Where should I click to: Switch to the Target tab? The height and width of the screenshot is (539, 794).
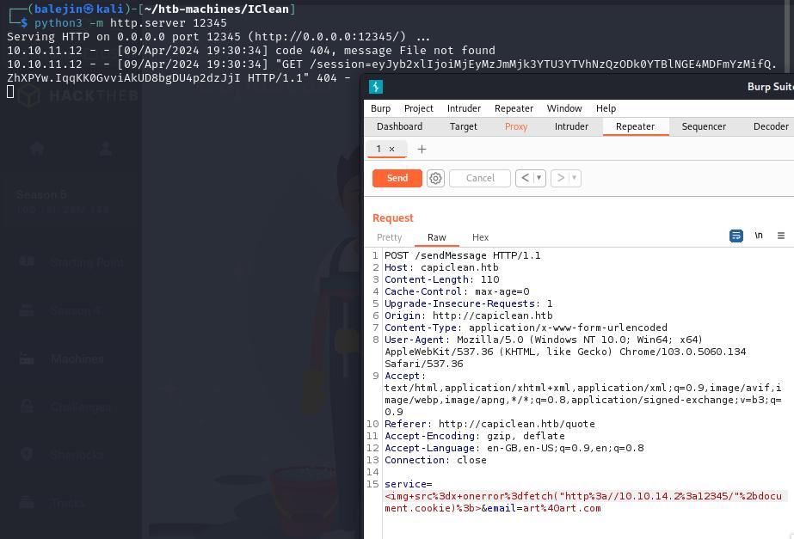pyautogui.click(x=464, y=126)
